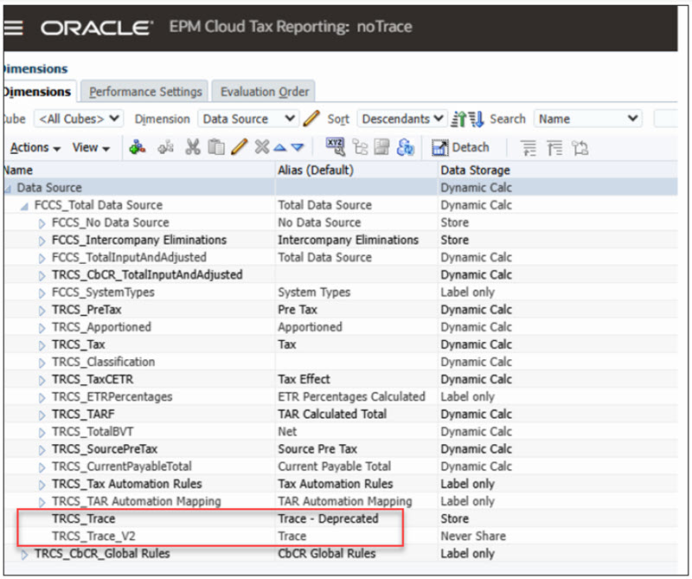The image size is (692, 579).
Task: Expand FCCS_No Data Source node
Action: (42, 223)
